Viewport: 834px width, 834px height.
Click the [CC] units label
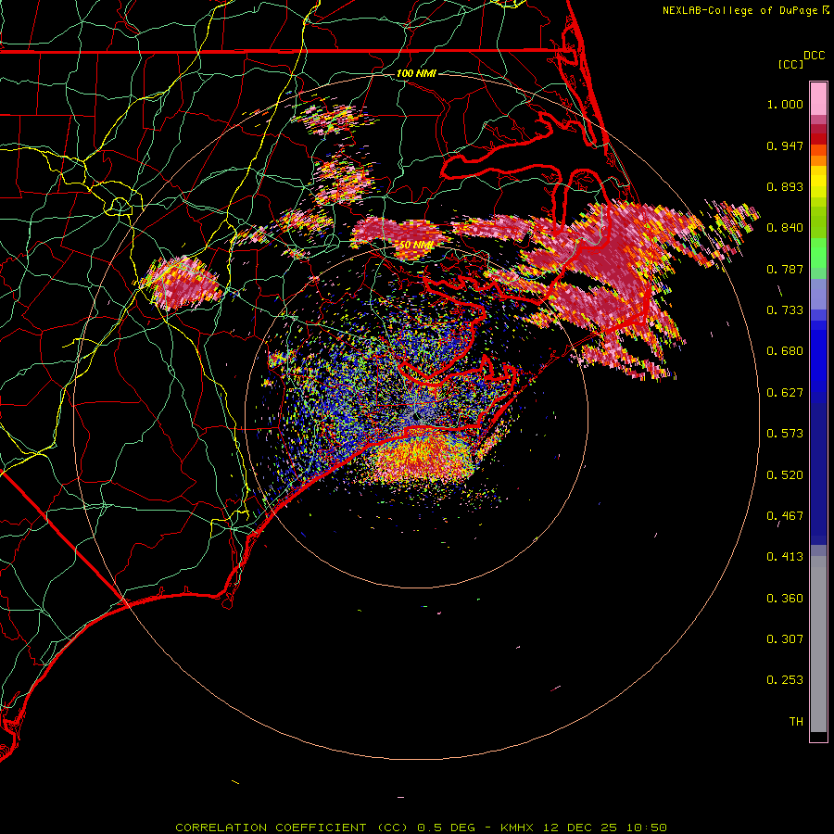tap(790, 64)
